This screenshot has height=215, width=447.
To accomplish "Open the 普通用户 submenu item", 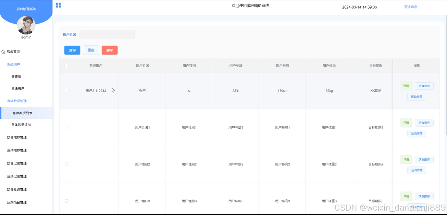I will [x=18, y=88].
